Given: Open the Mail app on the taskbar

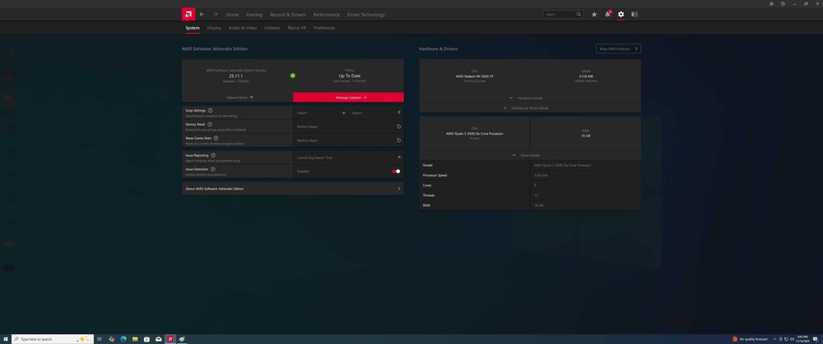Looking at the screenshot, I should pyautogui.click(x=159, y=339).
